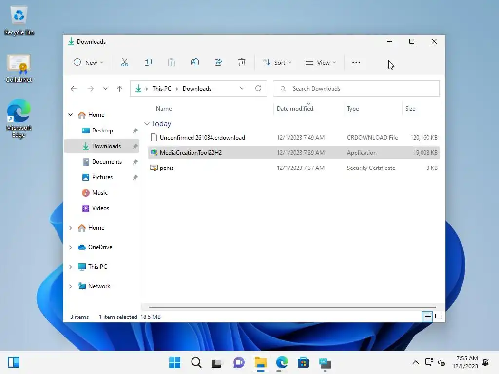
Task: Click the network status tray icon
Action: pos(429,362)
